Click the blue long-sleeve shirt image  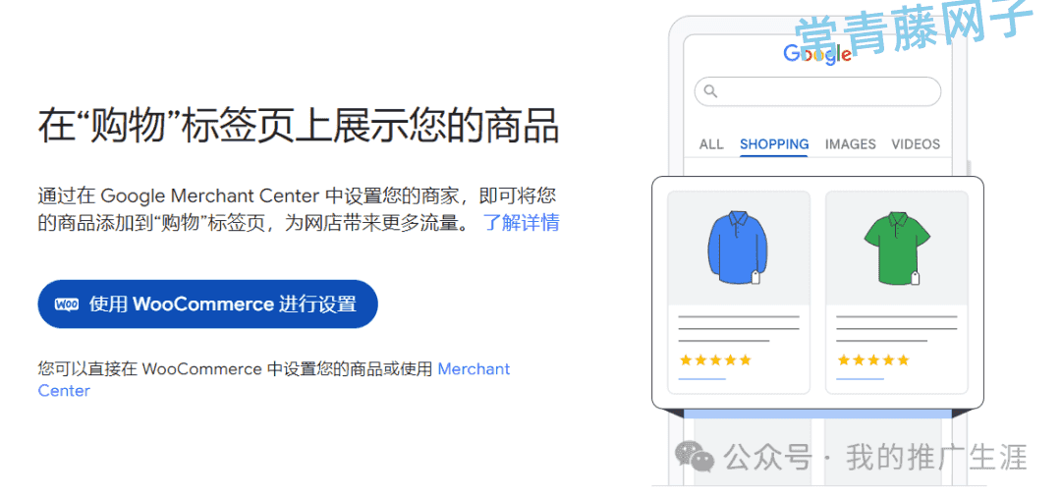[x=737, y=247]
